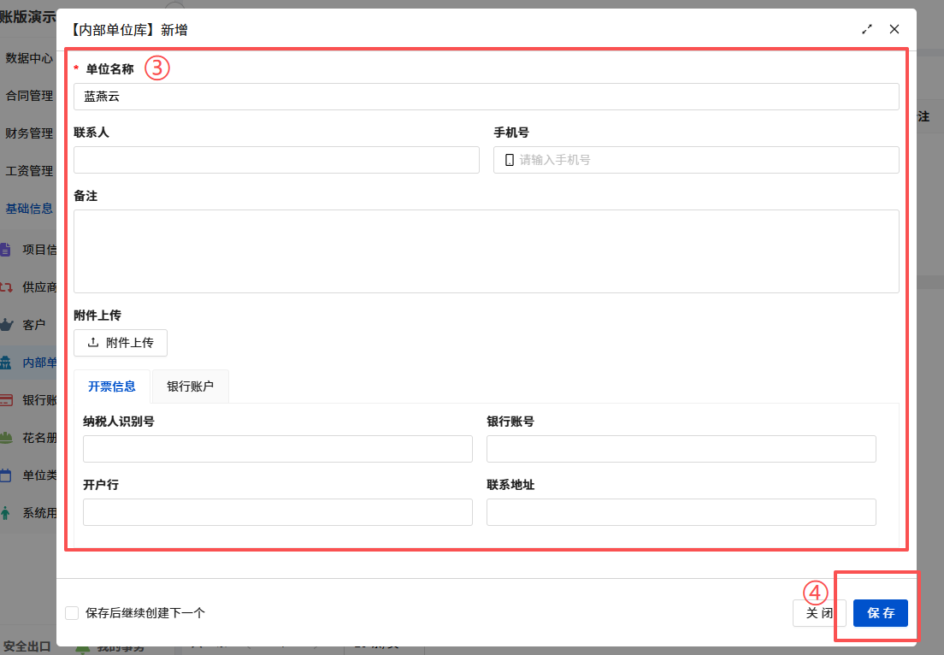This screenshot has height=655, width=944.
Task: Open 工资管理 in the sidebar
Action: click(x=29, y=171)
